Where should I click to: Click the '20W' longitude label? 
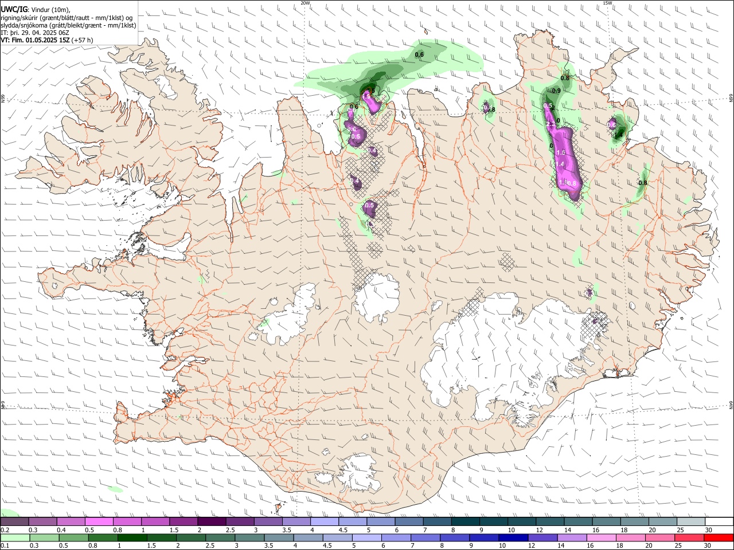point(305,3)
